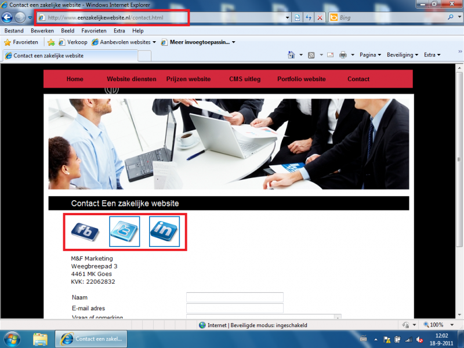Image resolution: width=464 pixels, height=348 pixels.
Task: Go back with the browser Back arrow
Action: pyautogui.click(x=8, y=17)
